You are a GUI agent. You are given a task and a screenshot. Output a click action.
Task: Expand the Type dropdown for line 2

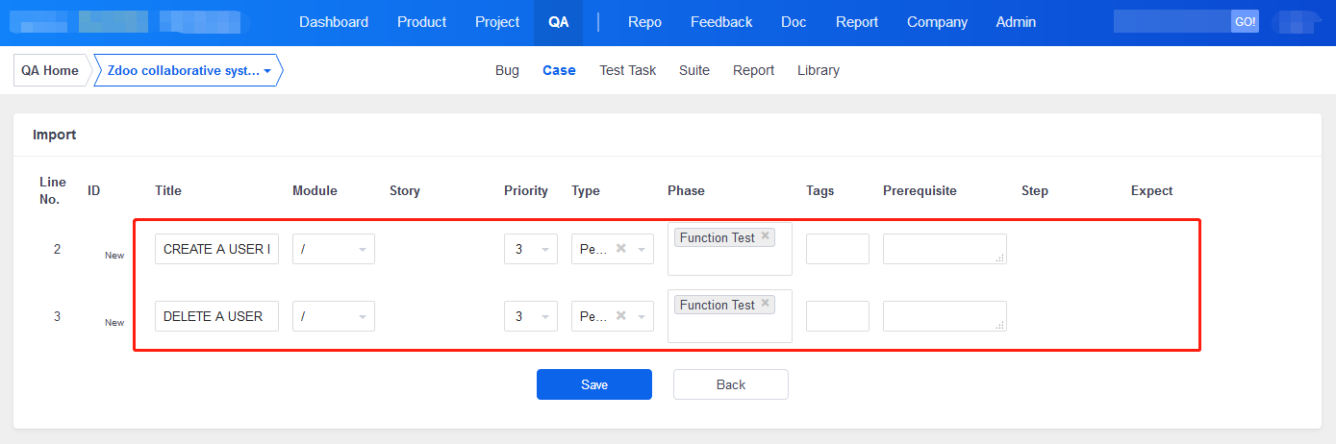642,249
